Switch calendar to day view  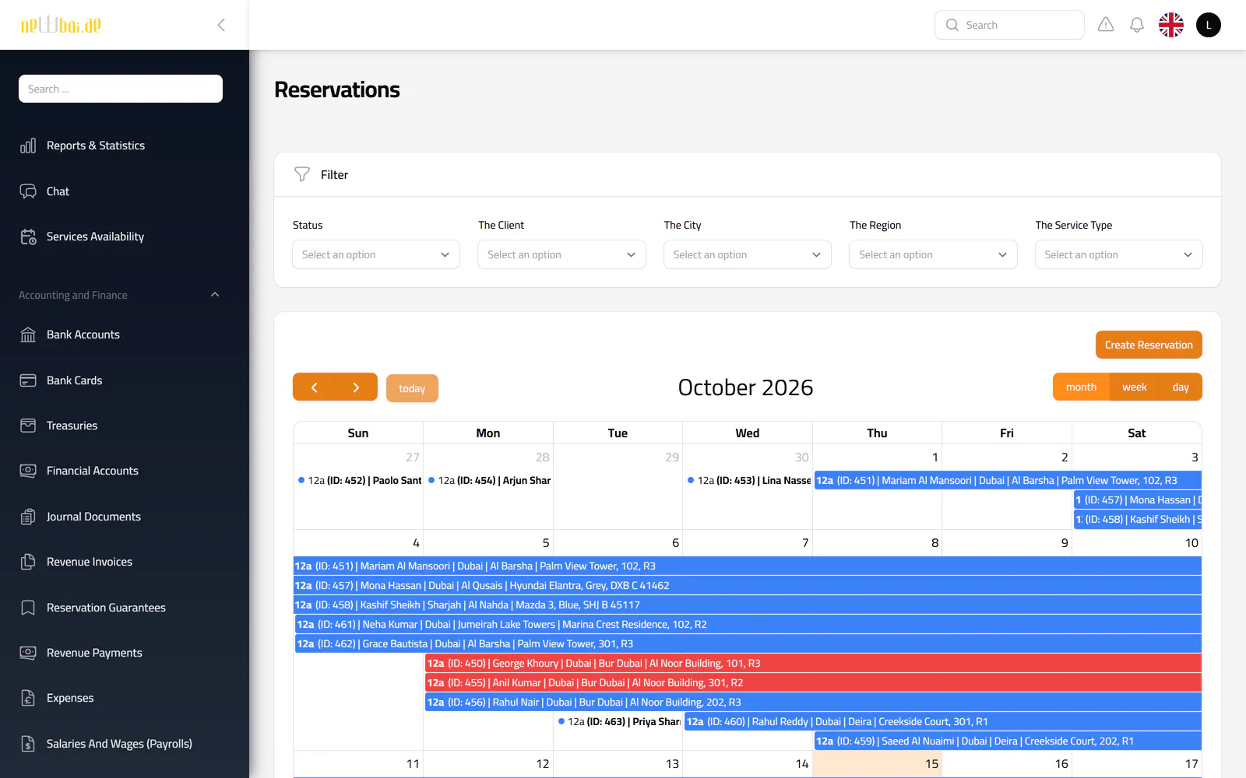click(x=1181, y=387)
